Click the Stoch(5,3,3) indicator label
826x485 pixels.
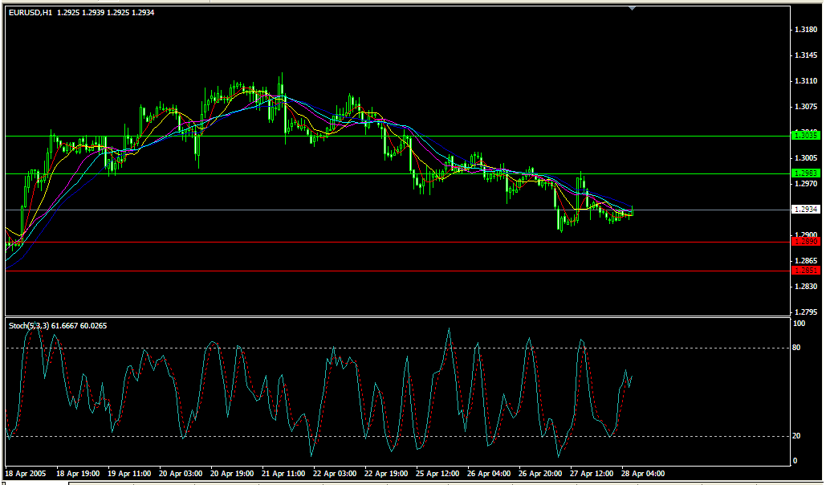29,325
